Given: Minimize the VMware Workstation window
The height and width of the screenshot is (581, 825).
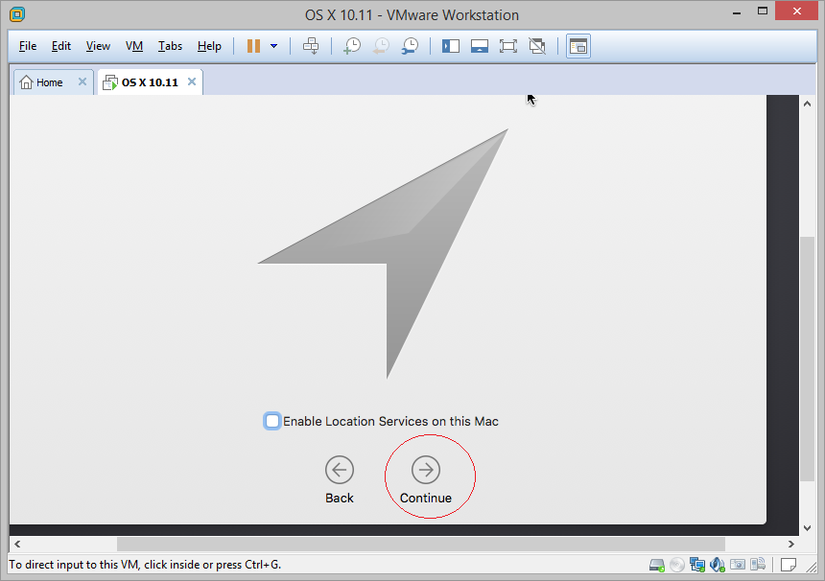Looking at the screenshot, I should click(737, 12).
